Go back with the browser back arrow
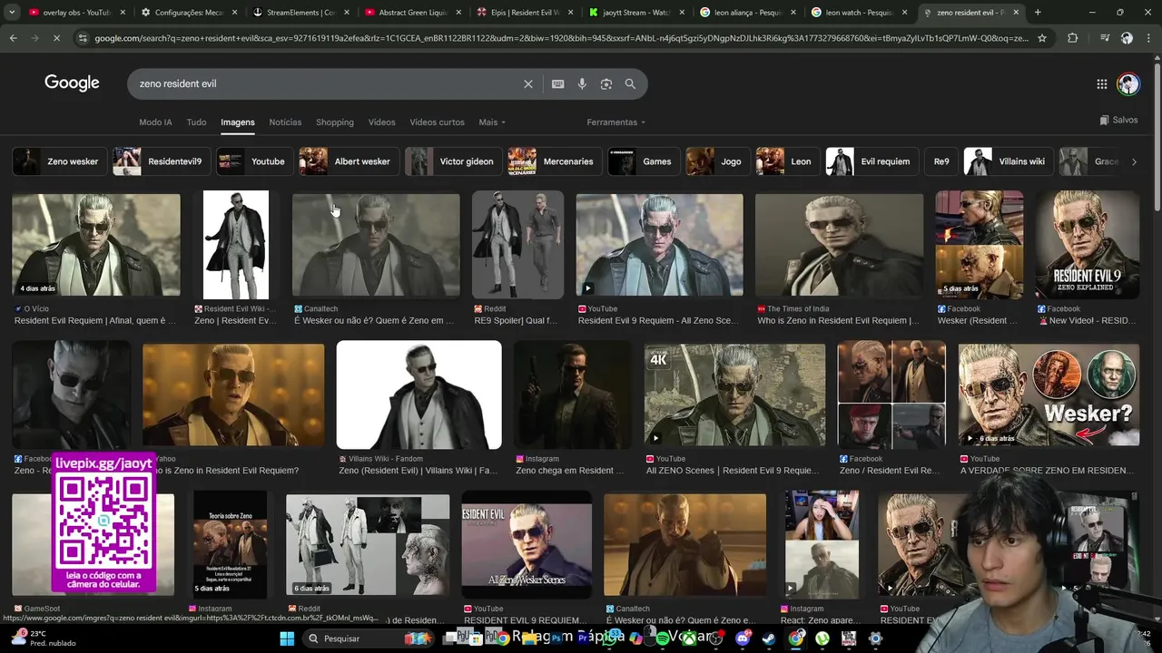The image size is (1162, 653). [x=13, y=38]
